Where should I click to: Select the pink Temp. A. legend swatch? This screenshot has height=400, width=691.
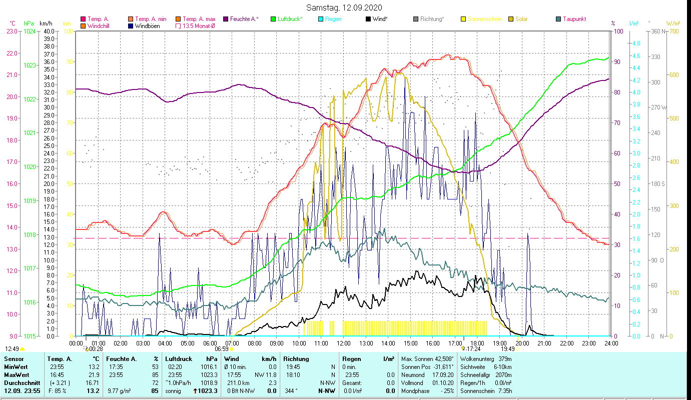[83, 19]
